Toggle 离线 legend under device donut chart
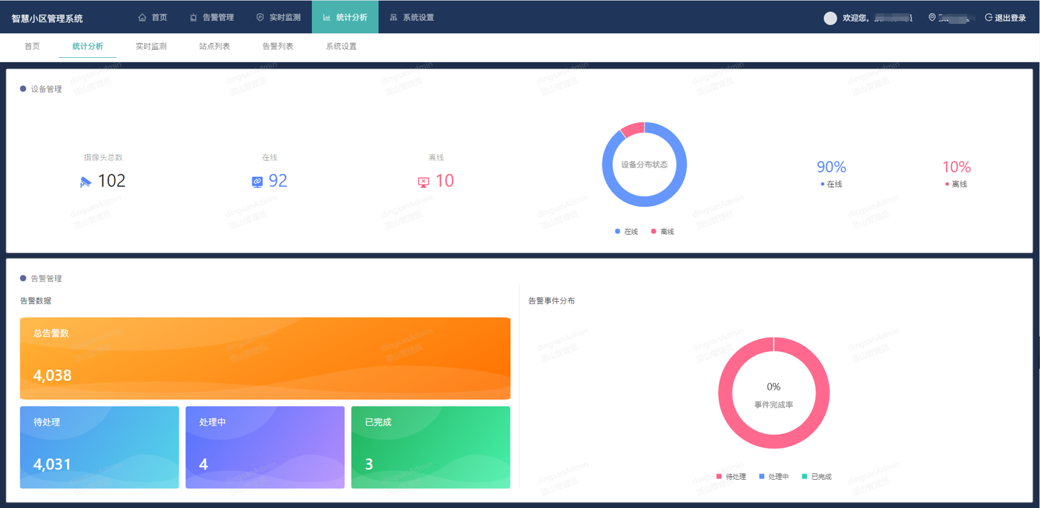Image resolution: width=1040 pixels, height=508 pixels. pyautogui.click(x=663, y=231)
